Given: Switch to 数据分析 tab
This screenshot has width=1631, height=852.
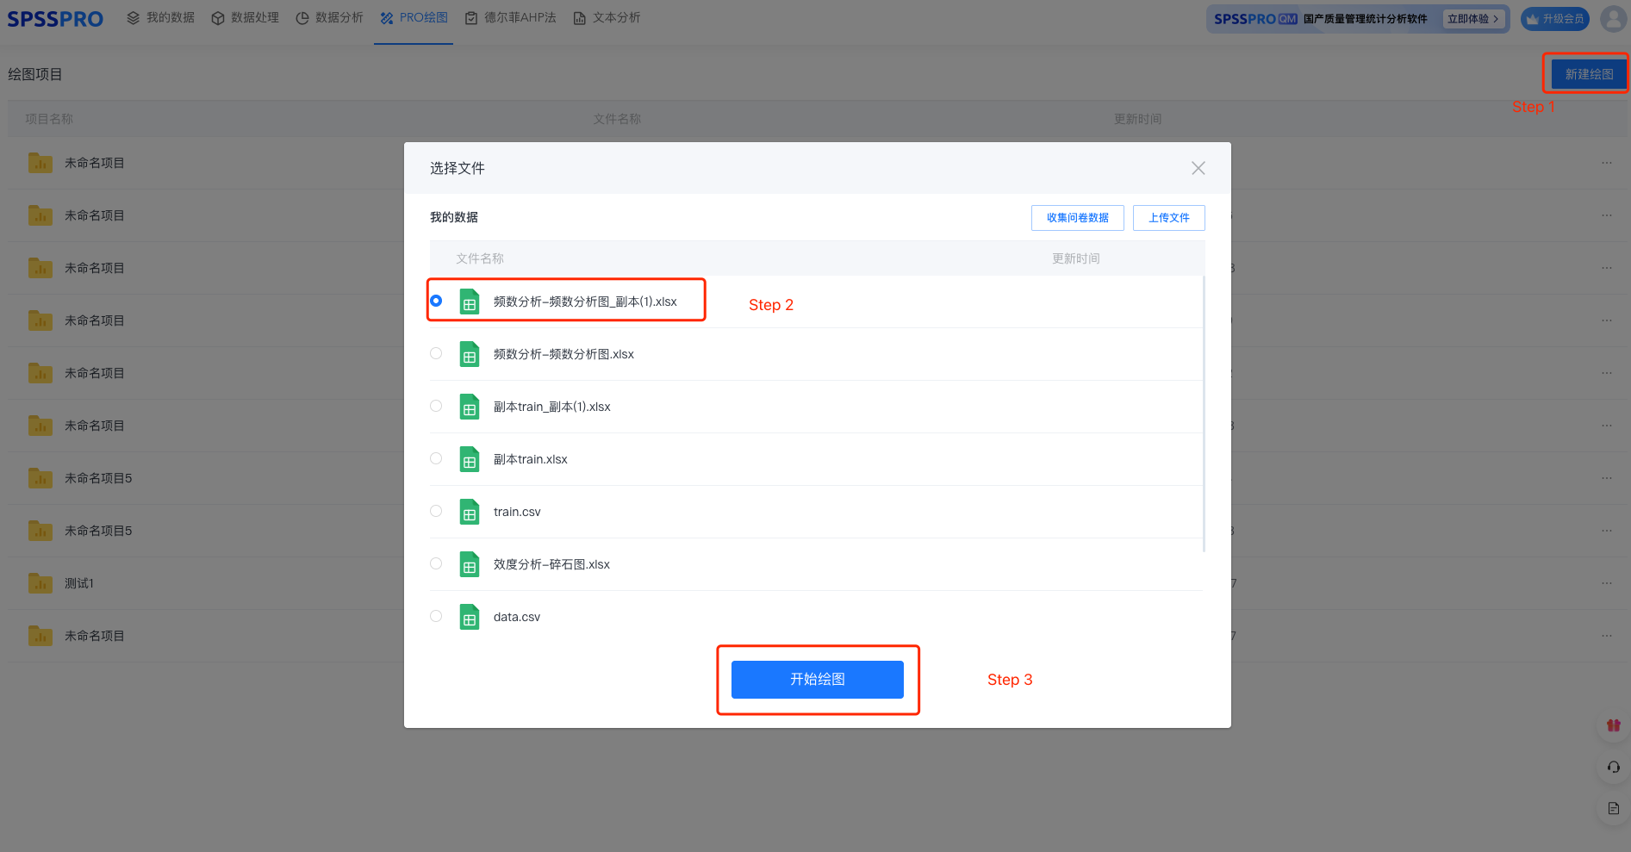Looking at the screenshot, I should pos(329,18).
